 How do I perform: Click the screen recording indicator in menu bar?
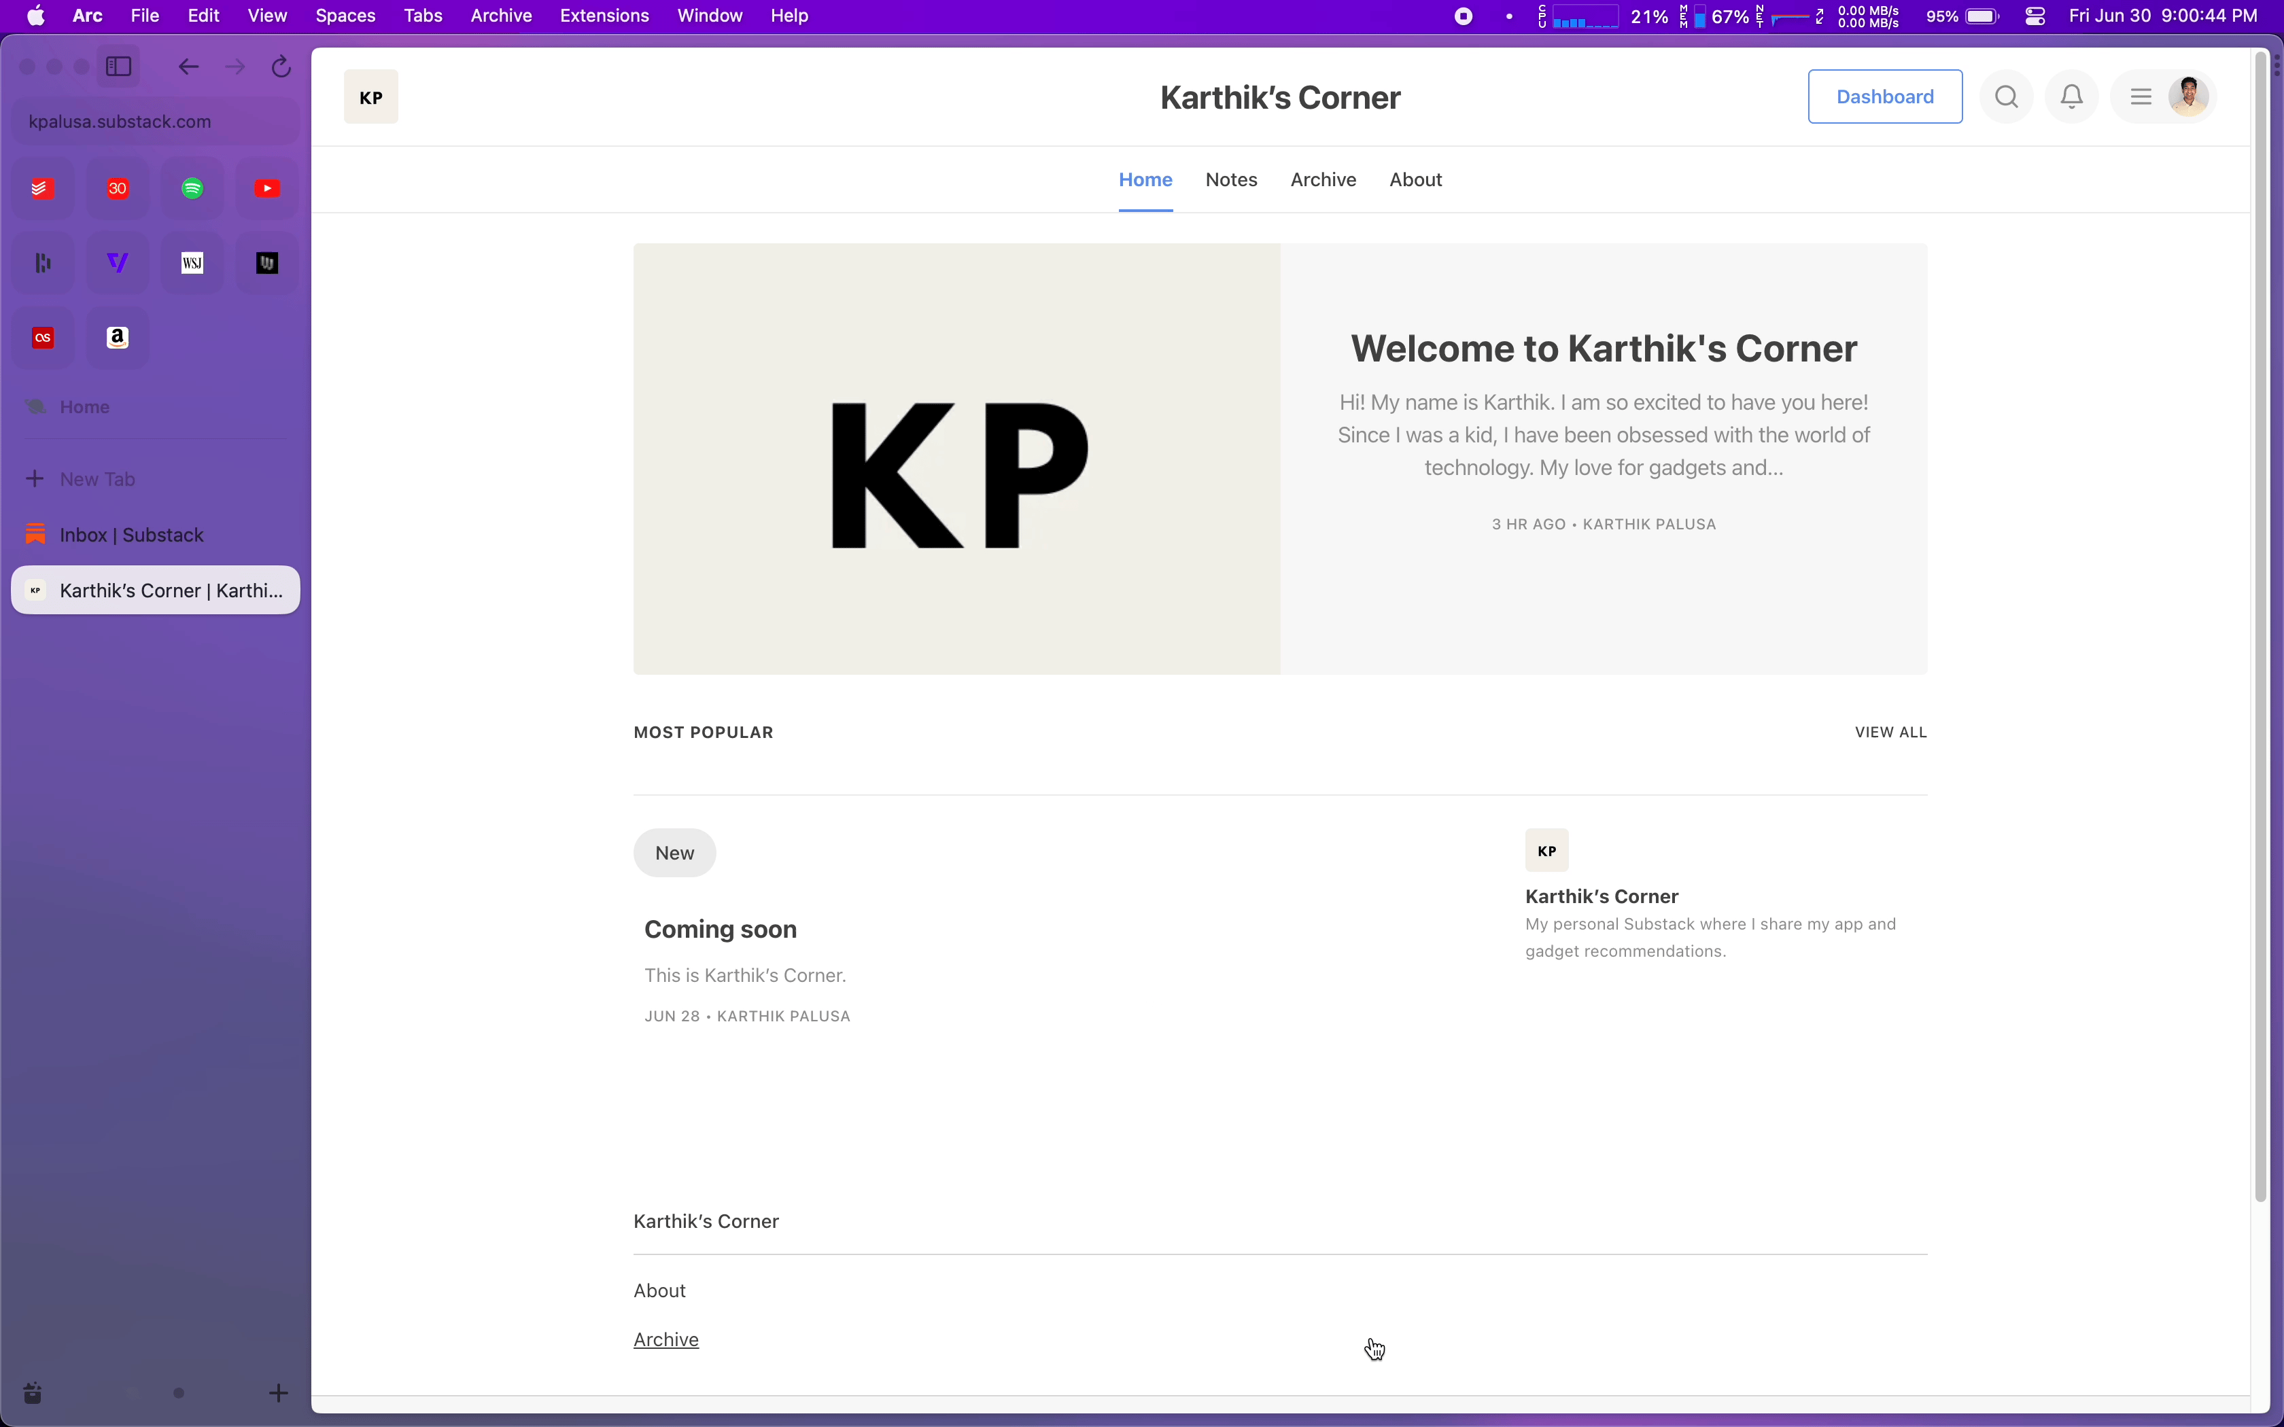[1464, 16]
